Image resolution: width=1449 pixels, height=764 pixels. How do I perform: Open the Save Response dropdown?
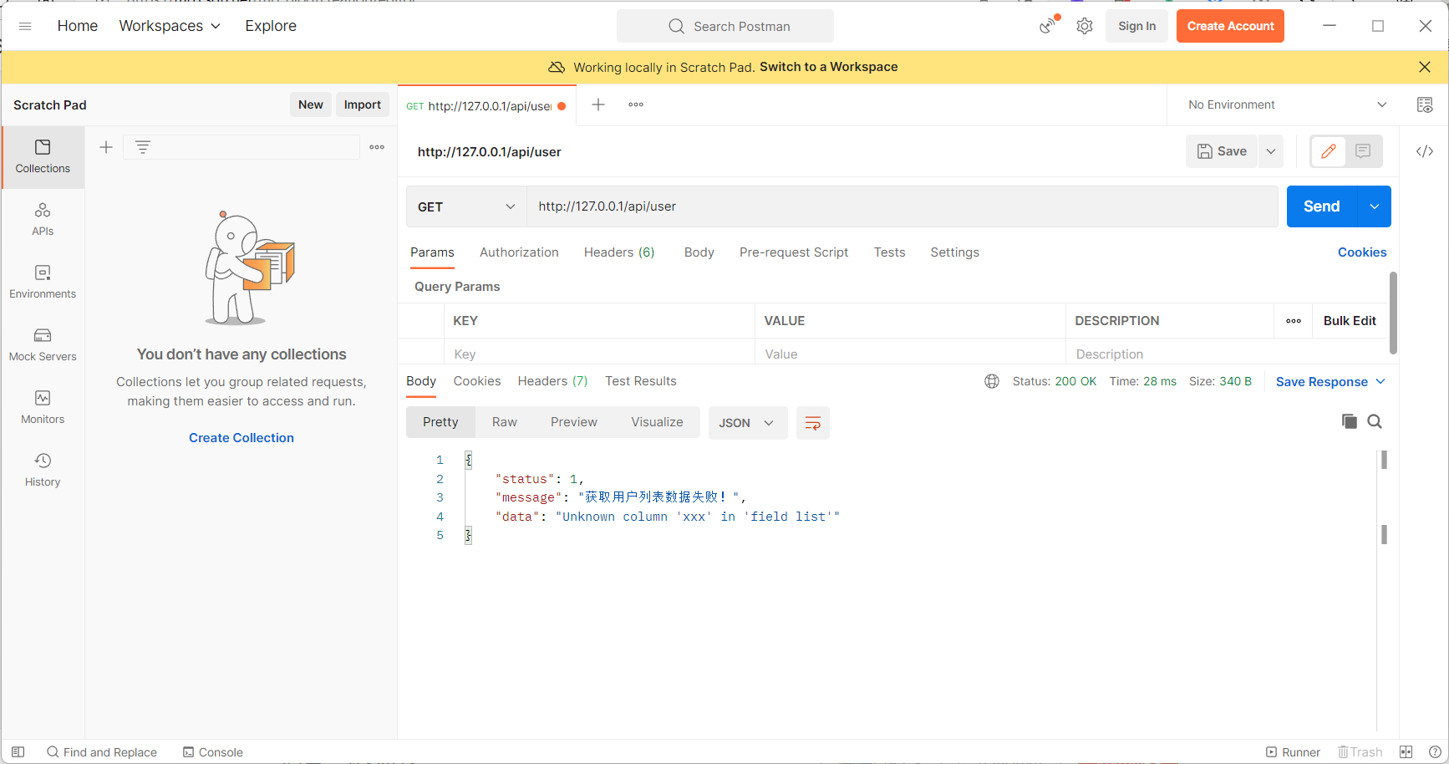[1330, 381]
